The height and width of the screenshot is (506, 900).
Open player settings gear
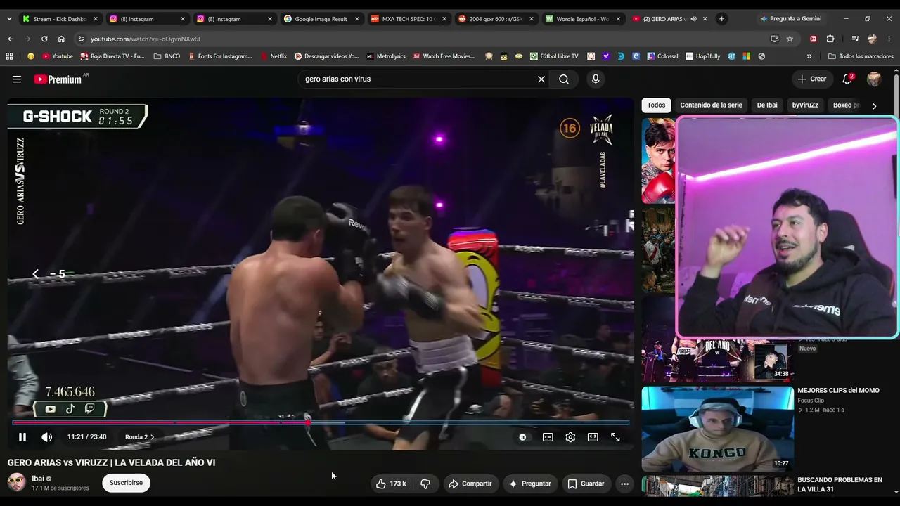570,437
